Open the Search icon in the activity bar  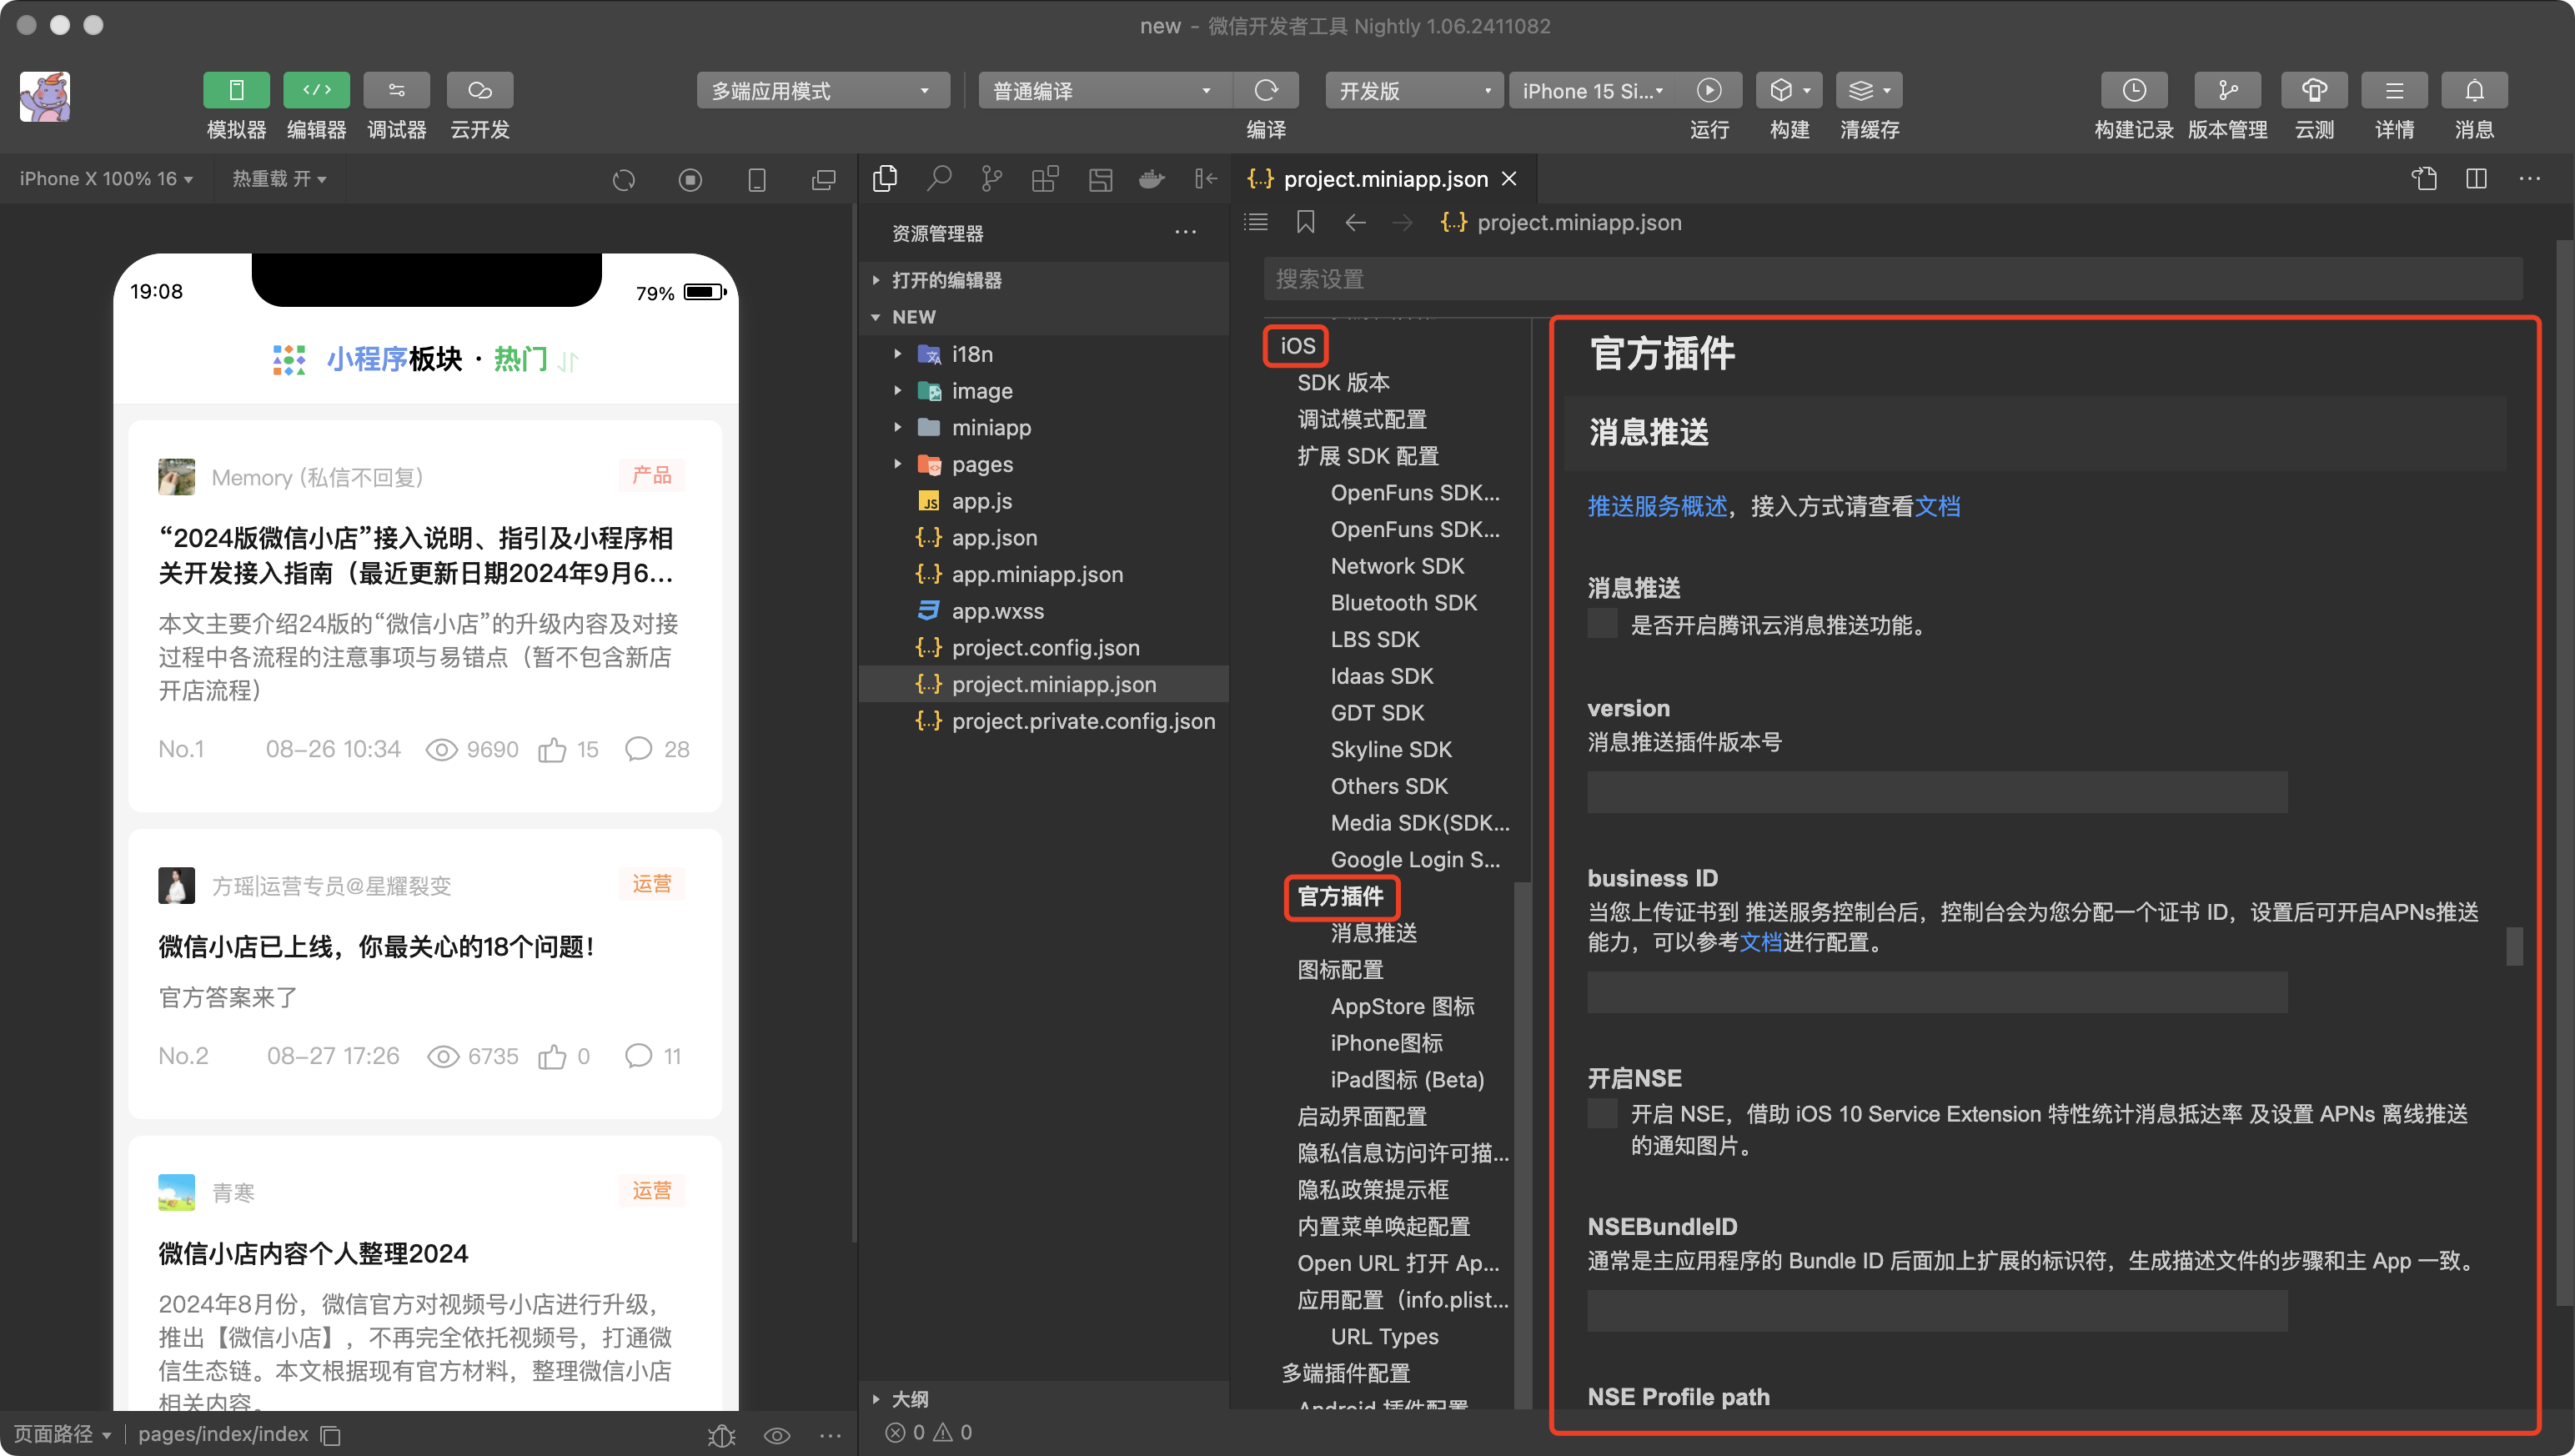point(938,179)
